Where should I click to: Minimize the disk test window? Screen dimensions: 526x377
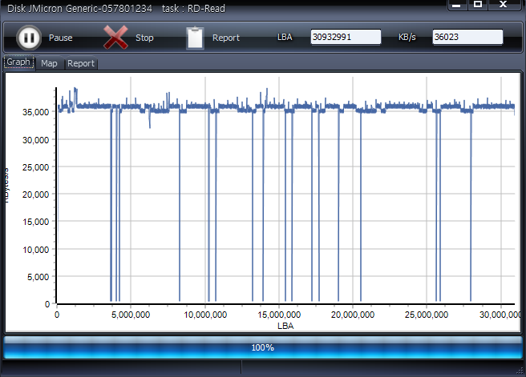[456, 5]
